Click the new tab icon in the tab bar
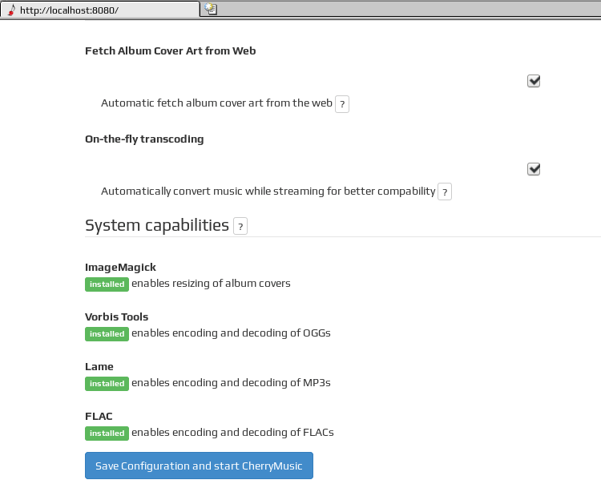The height and width of the screenshot is (492, 601). coord(211,9)
